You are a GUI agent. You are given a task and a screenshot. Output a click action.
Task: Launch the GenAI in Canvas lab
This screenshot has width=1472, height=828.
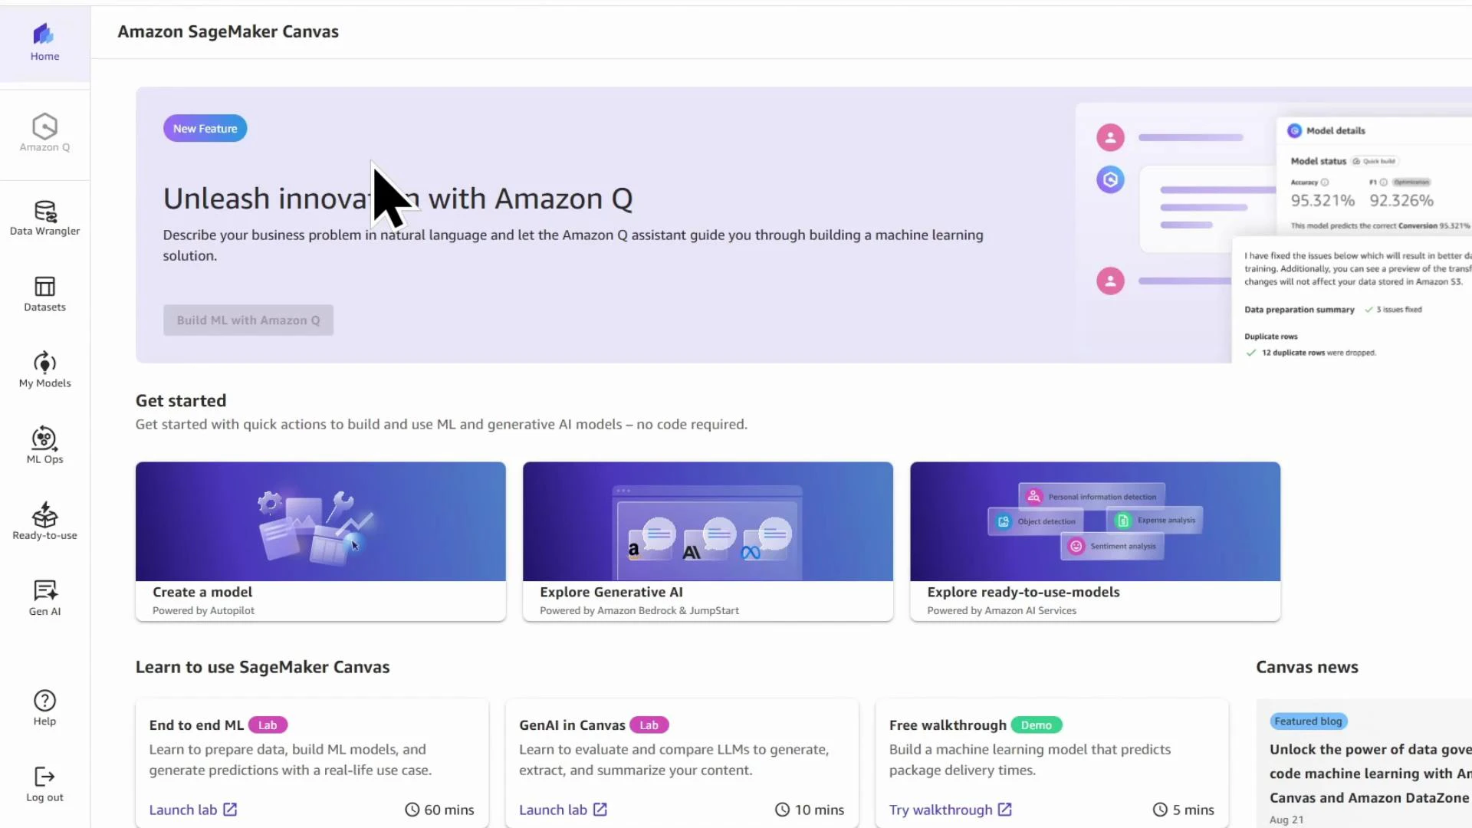coord(554,809)
